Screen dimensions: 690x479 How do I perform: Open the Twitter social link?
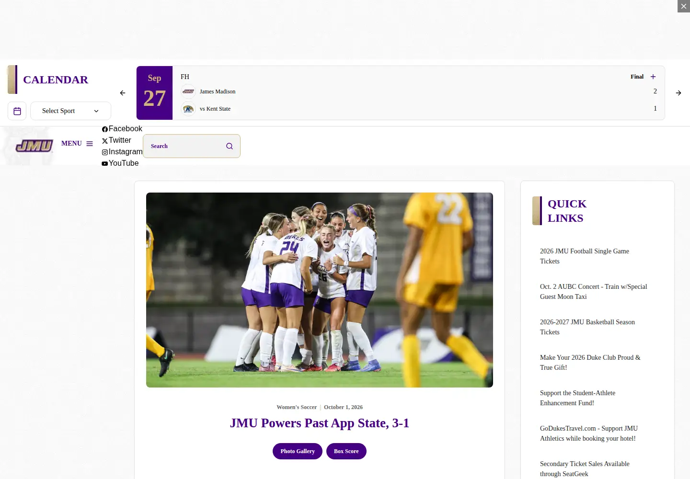coord(116,140)
